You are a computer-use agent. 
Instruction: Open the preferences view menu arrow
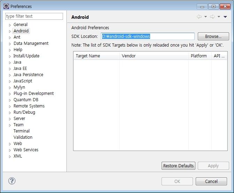(x=225, y=17)
